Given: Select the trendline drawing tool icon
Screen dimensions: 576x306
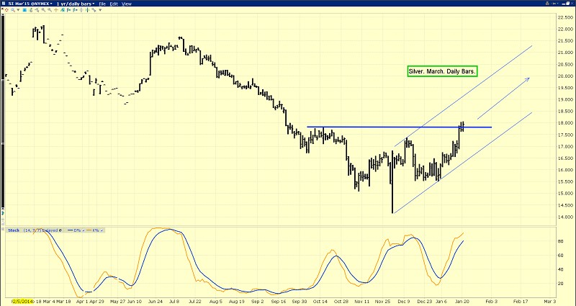Looking at the screenshot, I should click(x=37, y=10).
